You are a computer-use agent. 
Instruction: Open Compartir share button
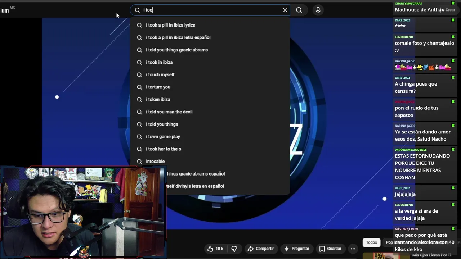point(260,249)
